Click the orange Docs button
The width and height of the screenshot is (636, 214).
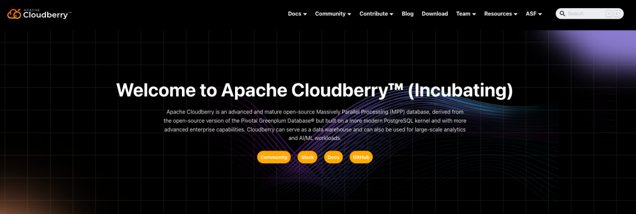(333, 157)
